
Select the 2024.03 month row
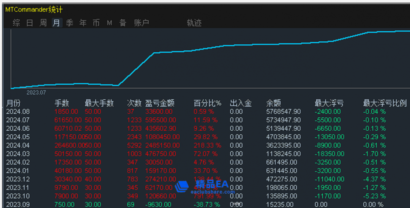[x=207, y=154]
